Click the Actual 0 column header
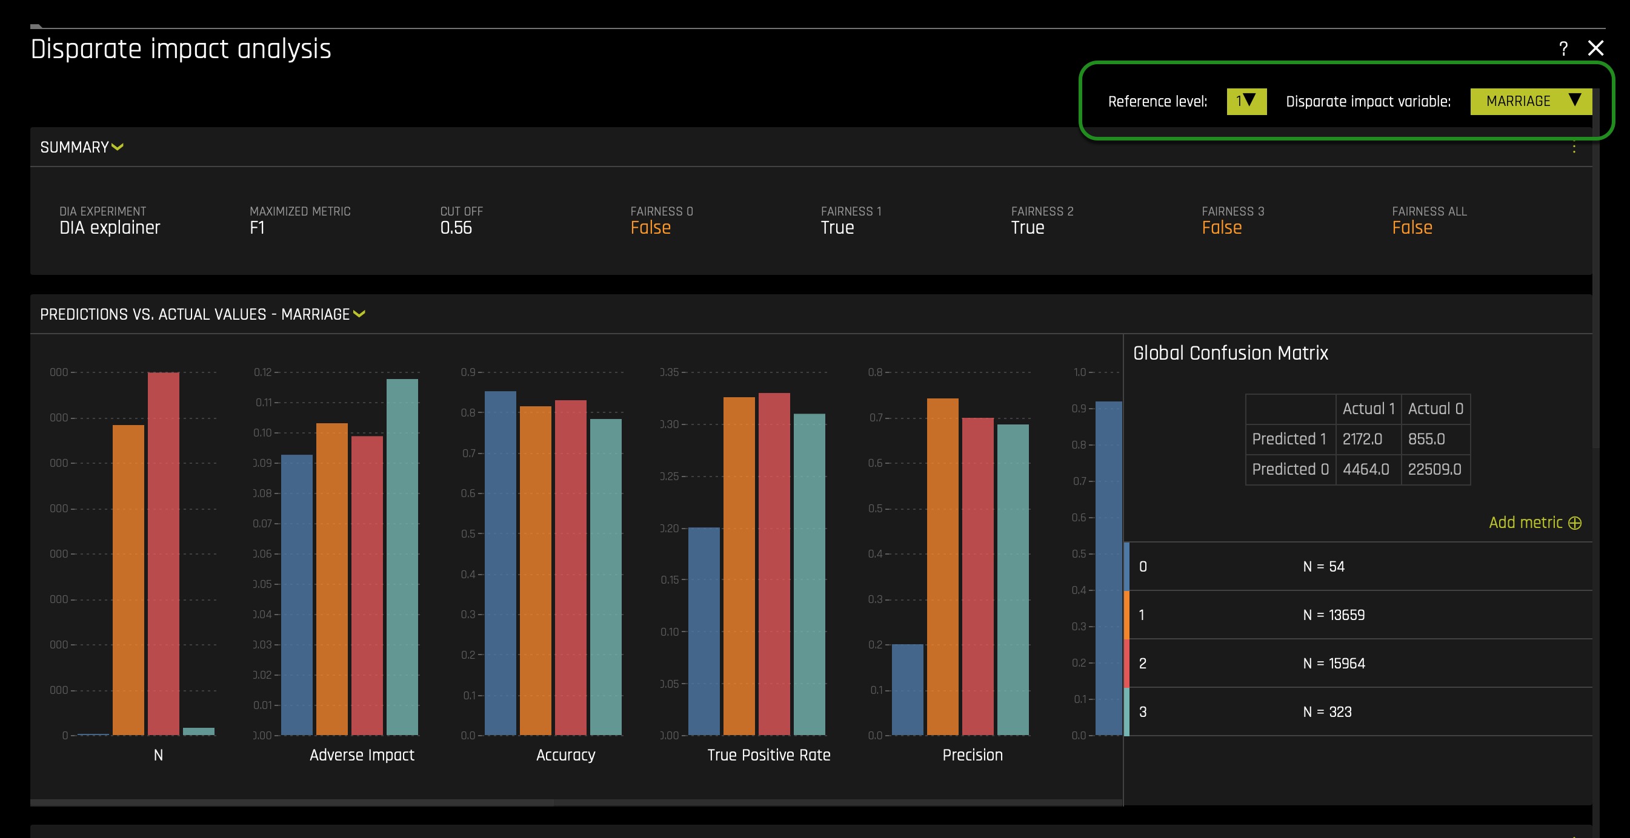The width and height of the screenshot is (1630, 838). pos(1435,409)
